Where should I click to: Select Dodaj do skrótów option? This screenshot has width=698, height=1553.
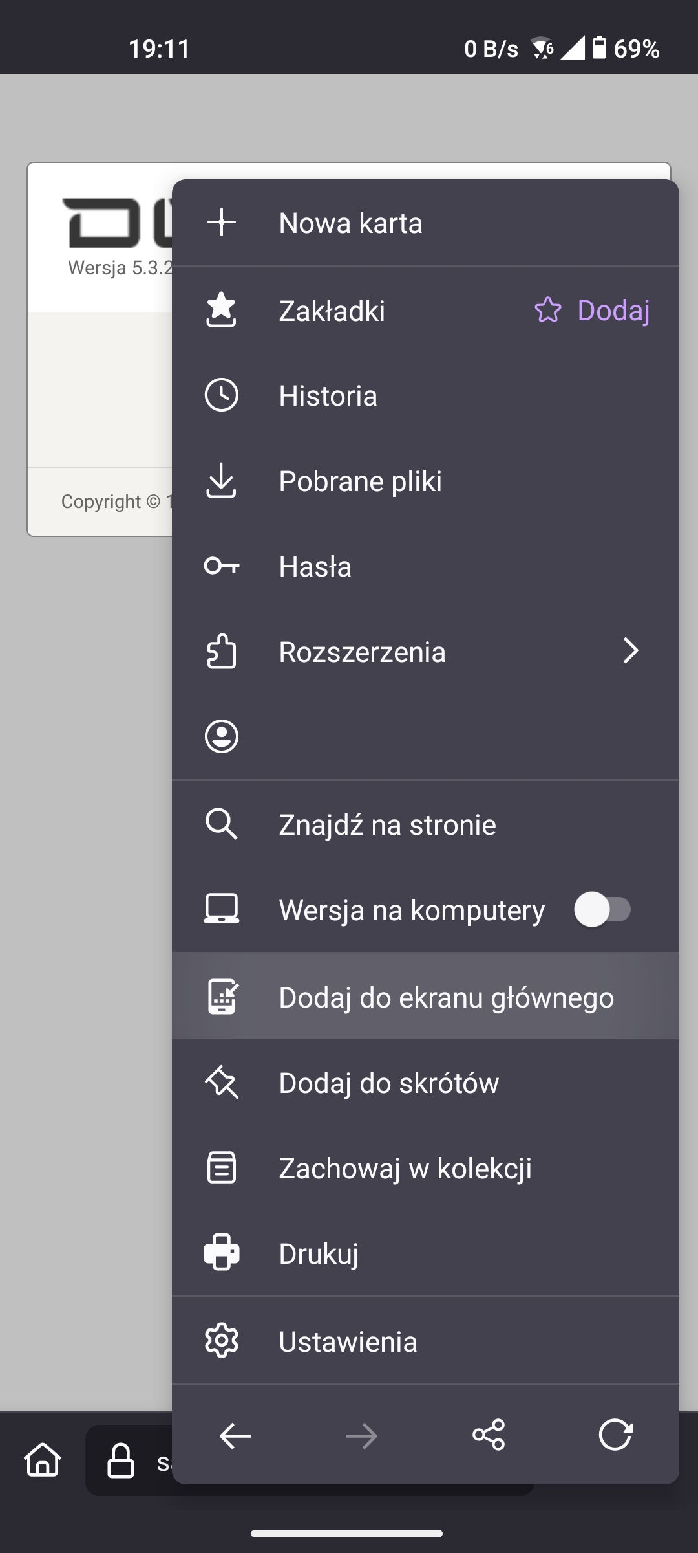tap(389, 1083)
